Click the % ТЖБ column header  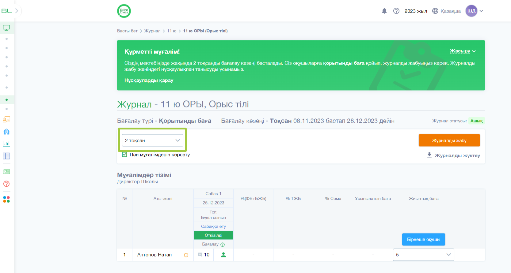point(293,199)
